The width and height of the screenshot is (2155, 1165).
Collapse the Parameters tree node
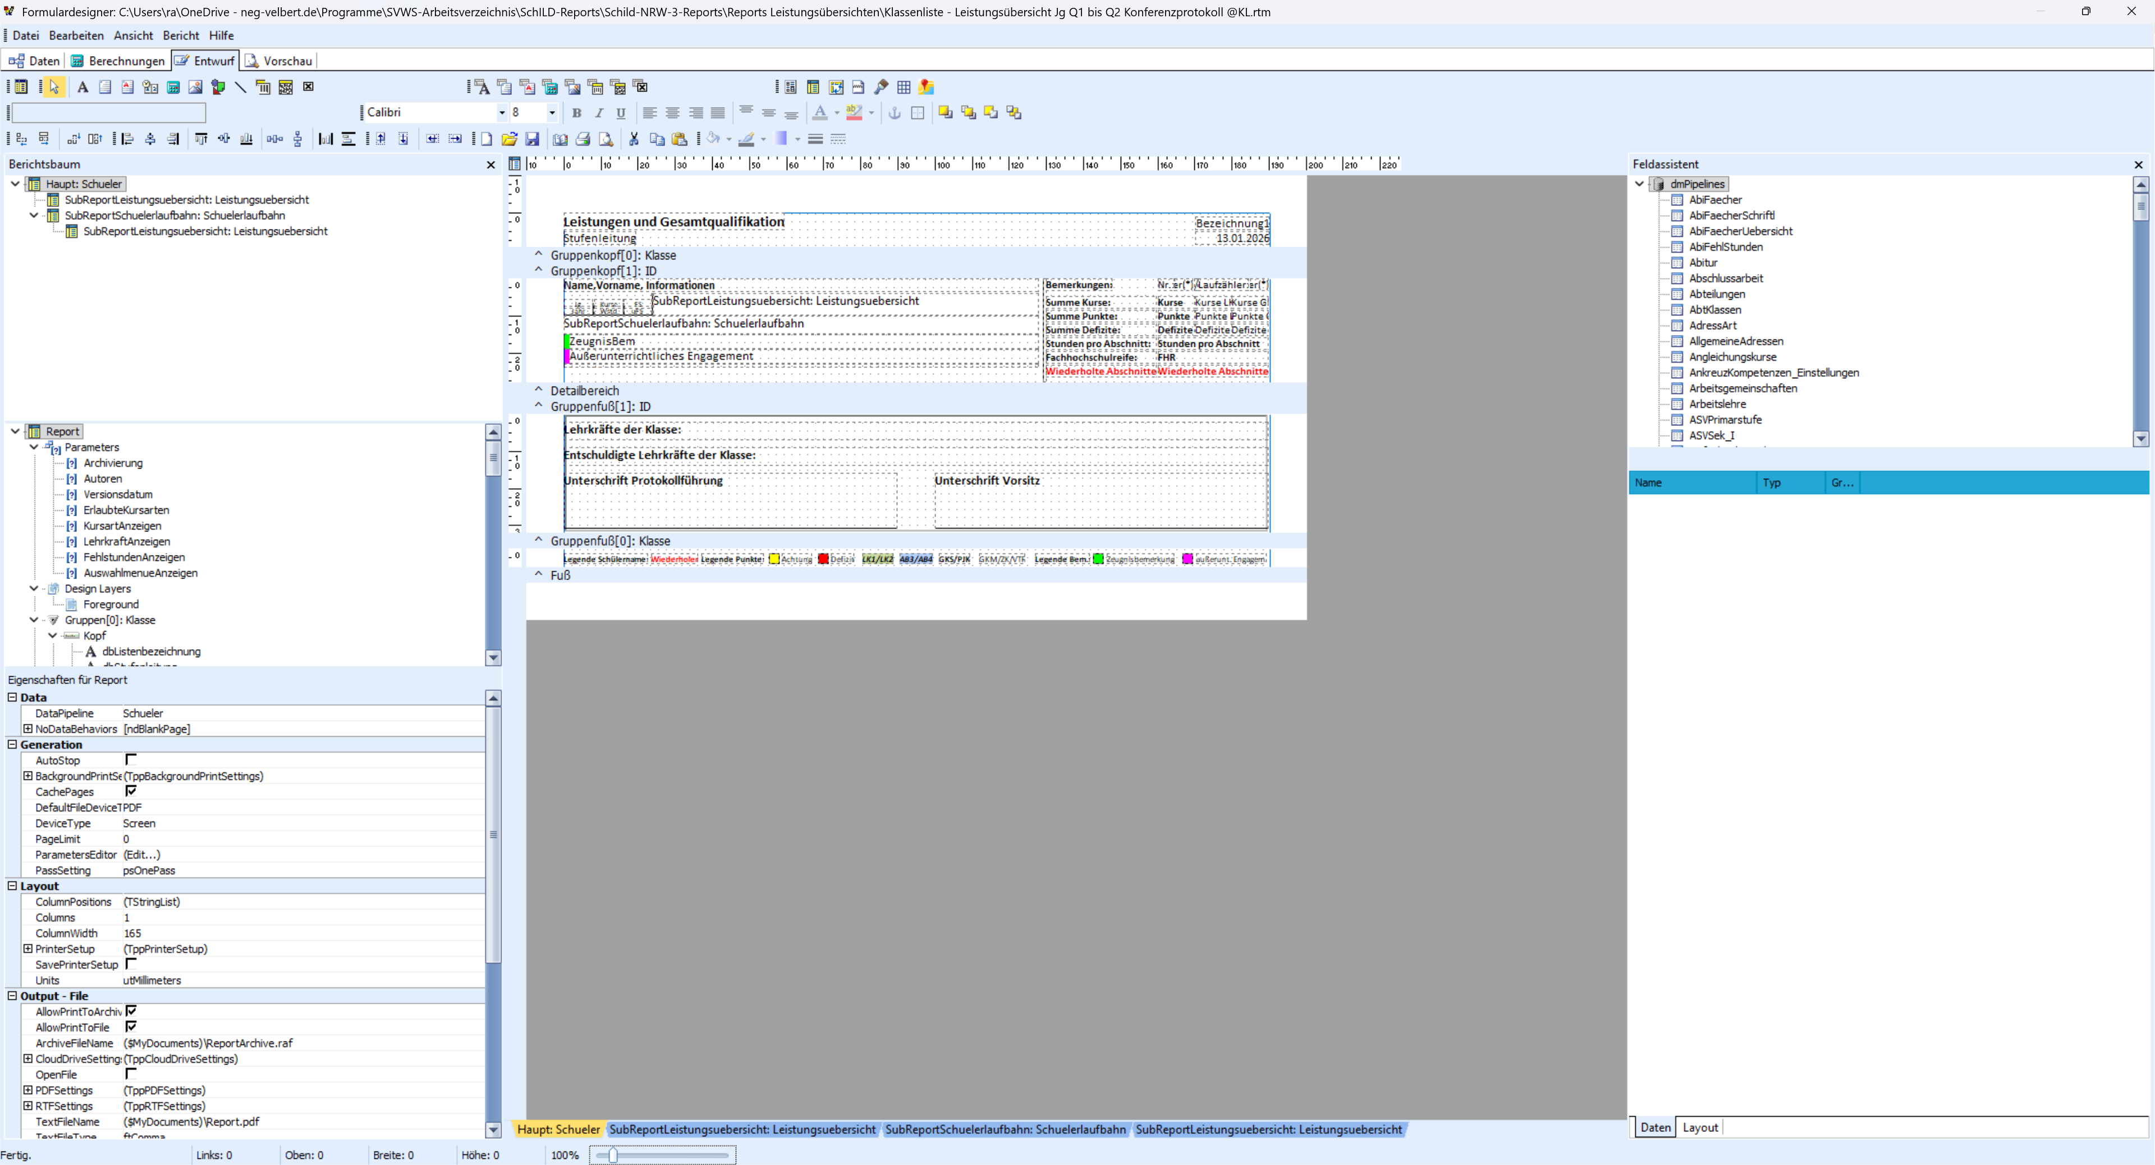tap(34, 447)
